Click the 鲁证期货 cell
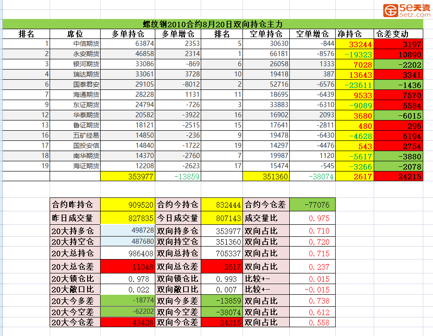Image resolution: width=433 pixels, height=336 pixels. [75, 126]
